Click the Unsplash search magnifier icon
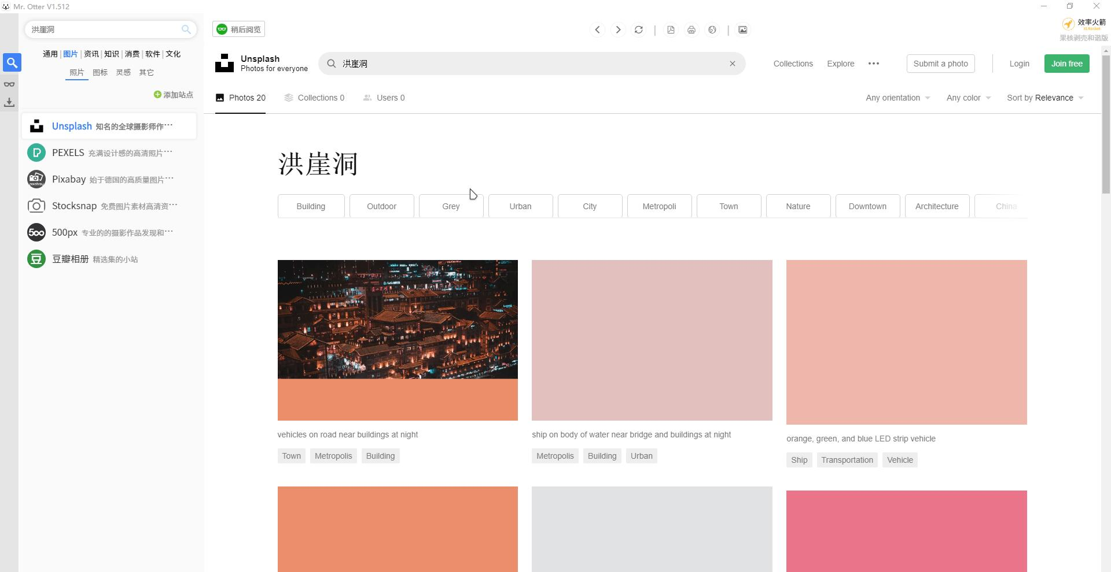Image resolution: width=1111 pixels, height=572 pixels. click(x=331, y=64)
